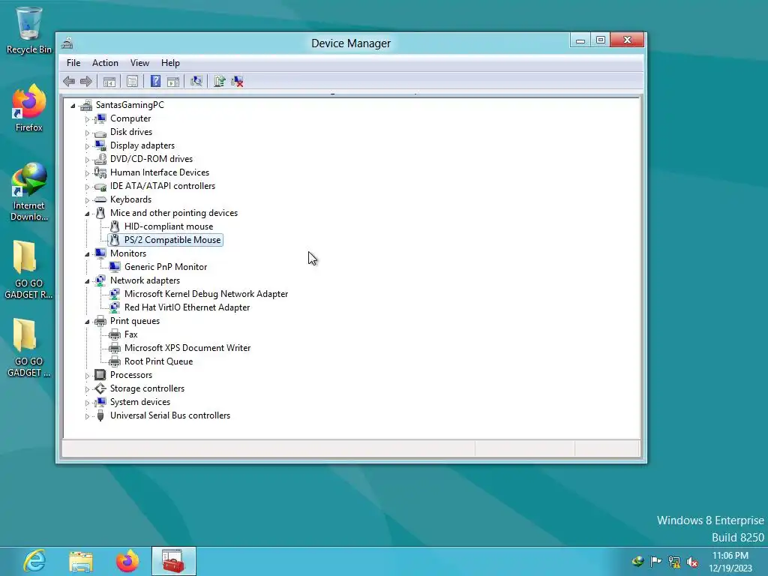Image resolution: width=768 pixels, height=576 pixels.
Task: Click the Back arrow in toolbar
Action: point(68,81)
